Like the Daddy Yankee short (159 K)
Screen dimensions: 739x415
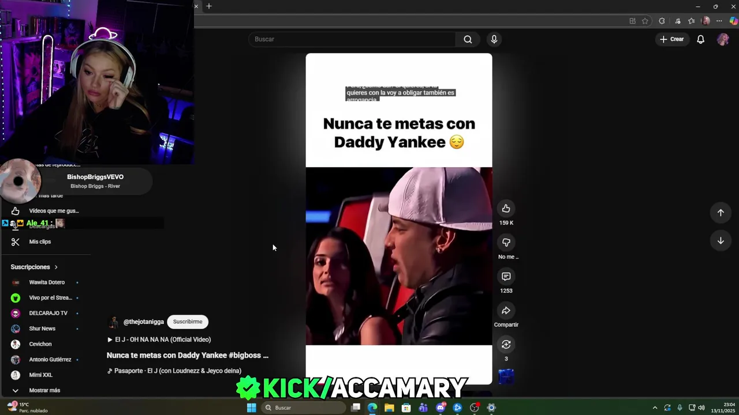click(x=506, y=209)
